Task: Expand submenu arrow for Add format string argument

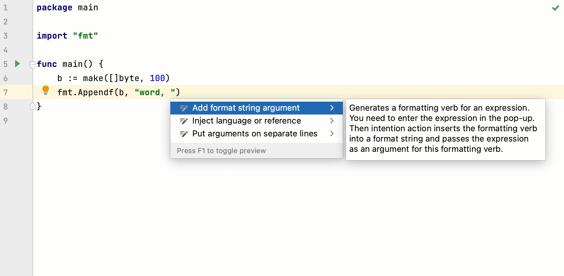Action: (332, 108)
